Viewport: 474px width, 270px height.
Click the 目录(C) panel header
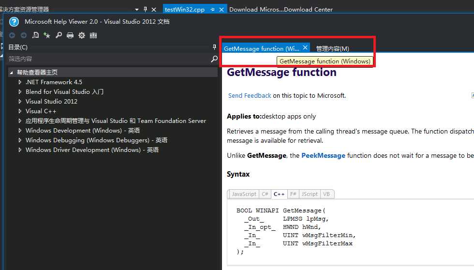point(18,47)
